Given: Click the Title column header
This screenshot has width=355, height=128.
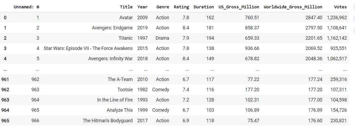Looking at the screenshot, I should click(126, 7).
